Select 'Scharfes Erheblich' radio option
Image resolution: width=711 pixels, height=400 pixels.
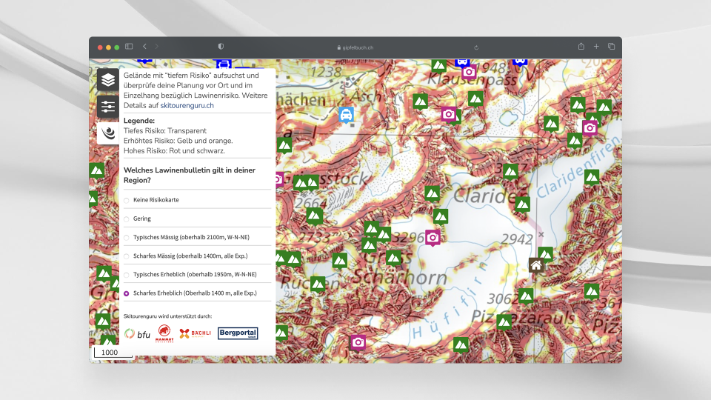point(127,293)
